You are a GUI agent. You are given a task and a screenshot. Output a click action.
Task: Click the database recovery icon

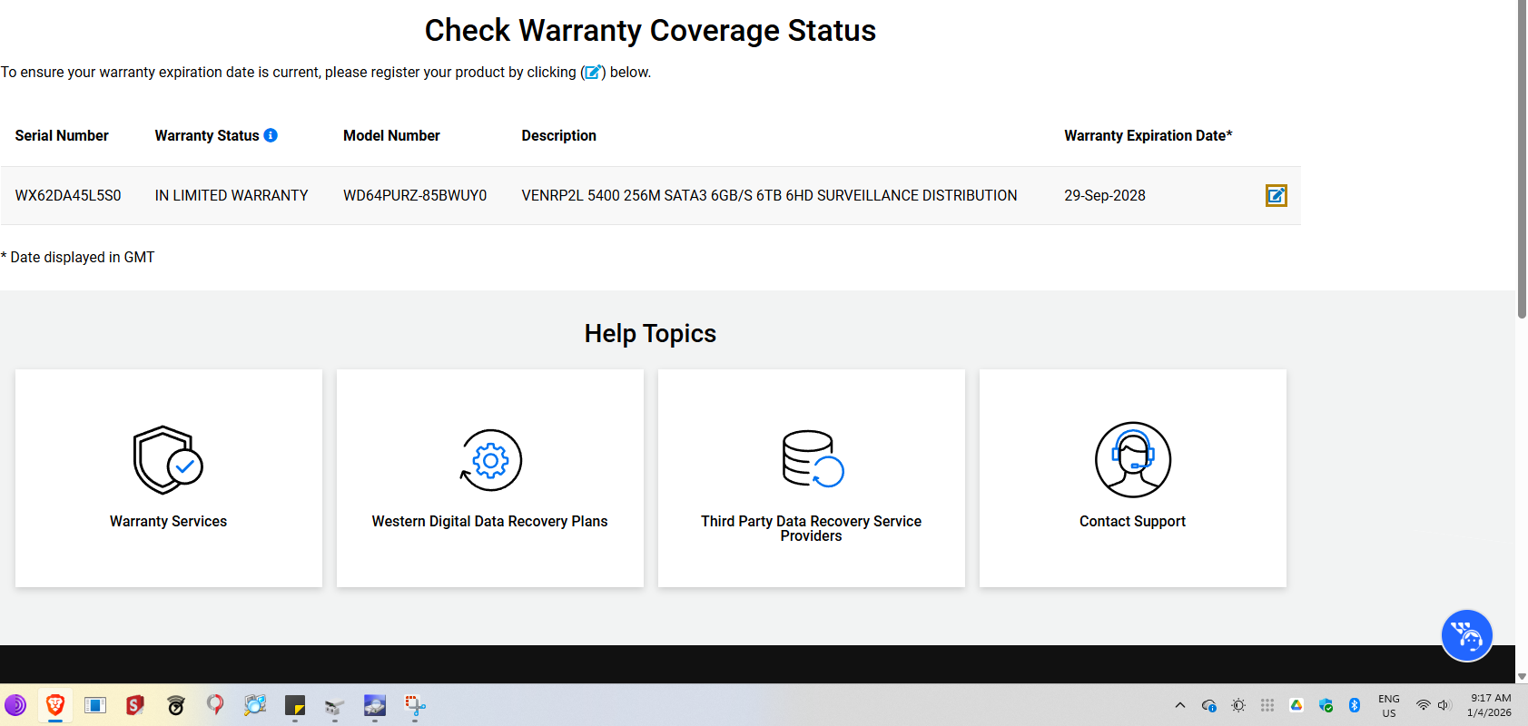(x=812, y=459)
